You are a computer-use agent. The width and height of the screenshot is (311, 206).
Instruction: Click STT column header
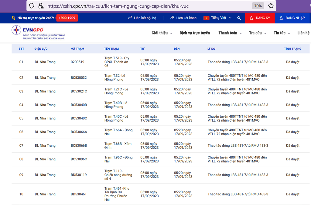coord(21,49)
